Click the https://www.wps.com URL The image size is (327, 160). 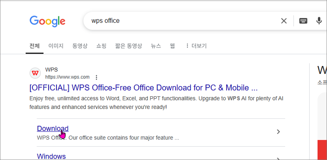coord(67,77)
